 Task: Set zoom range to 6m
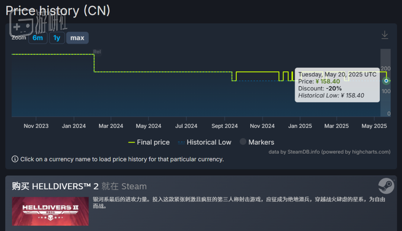pos(38,38)
